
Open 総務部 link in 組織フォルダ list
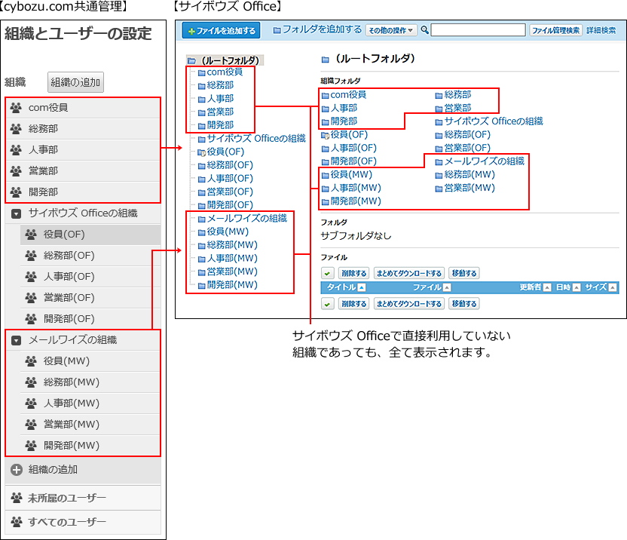(x=457, y=95)
